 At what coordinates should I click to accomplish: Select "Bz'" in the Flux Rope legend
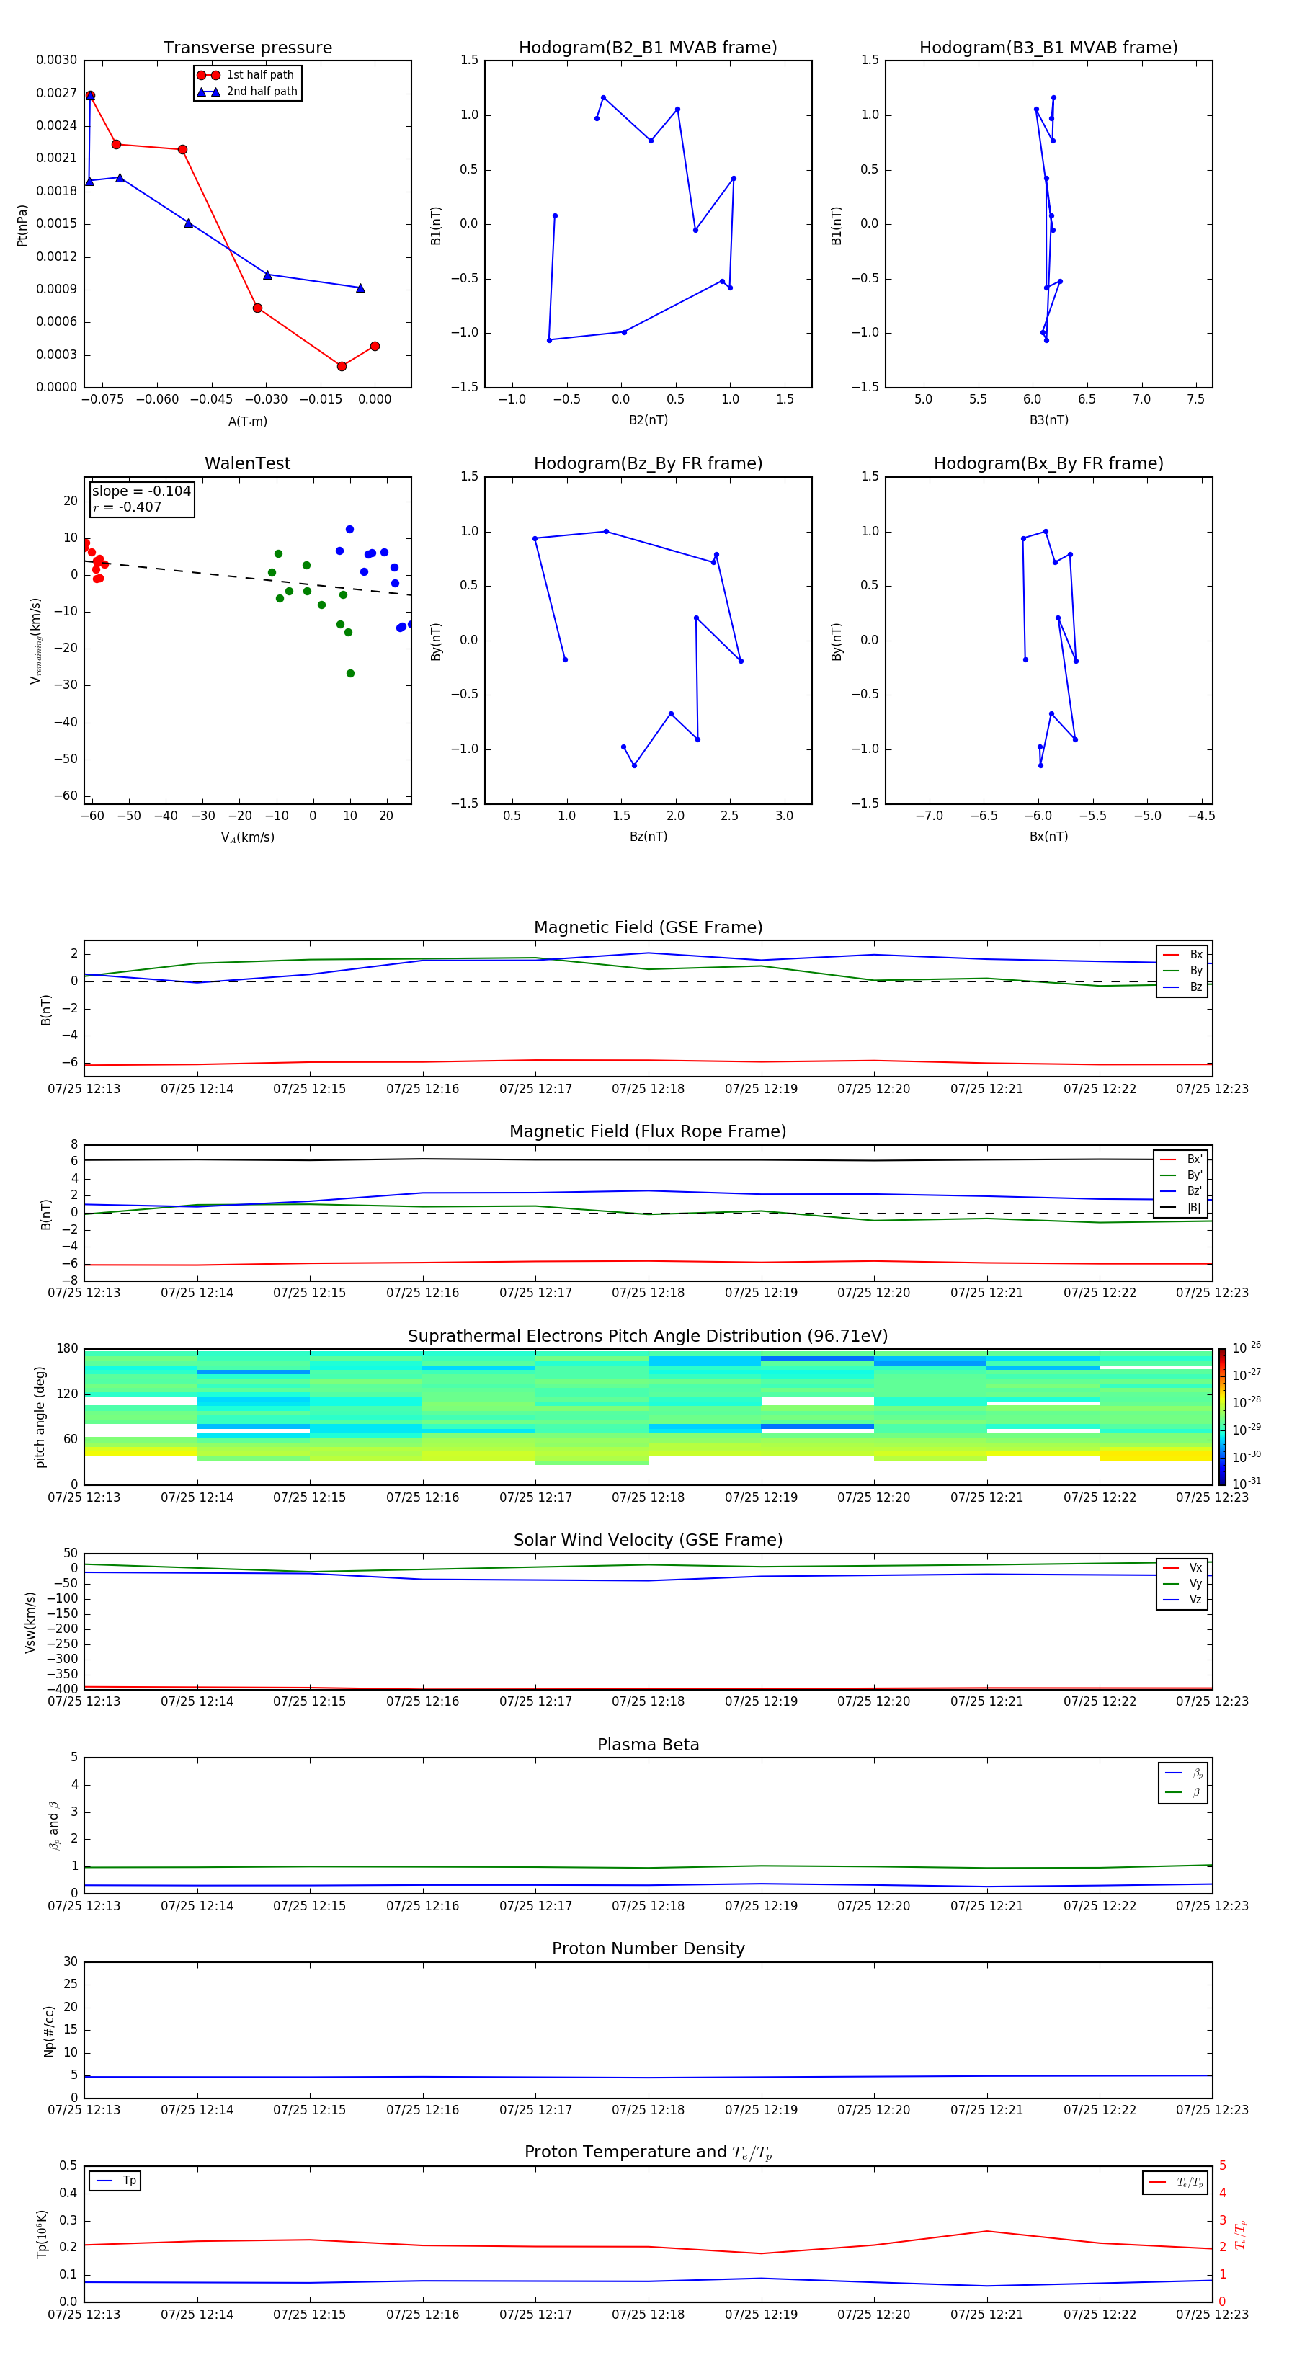click(1181, 1191)
